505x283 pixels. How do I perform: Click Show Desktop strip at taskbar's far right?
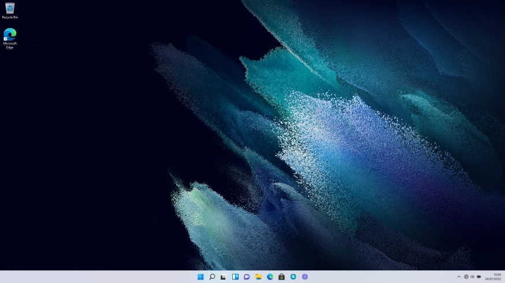coord(504,277)
